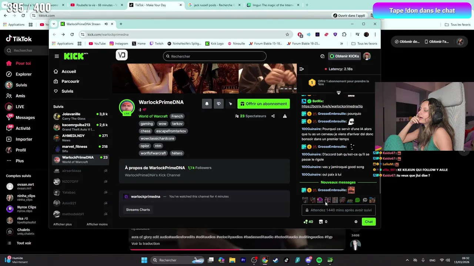This screenshot has width=474, height=266.
Task: Focus the Kick Rechercher search field
Action: click(215, 56)
